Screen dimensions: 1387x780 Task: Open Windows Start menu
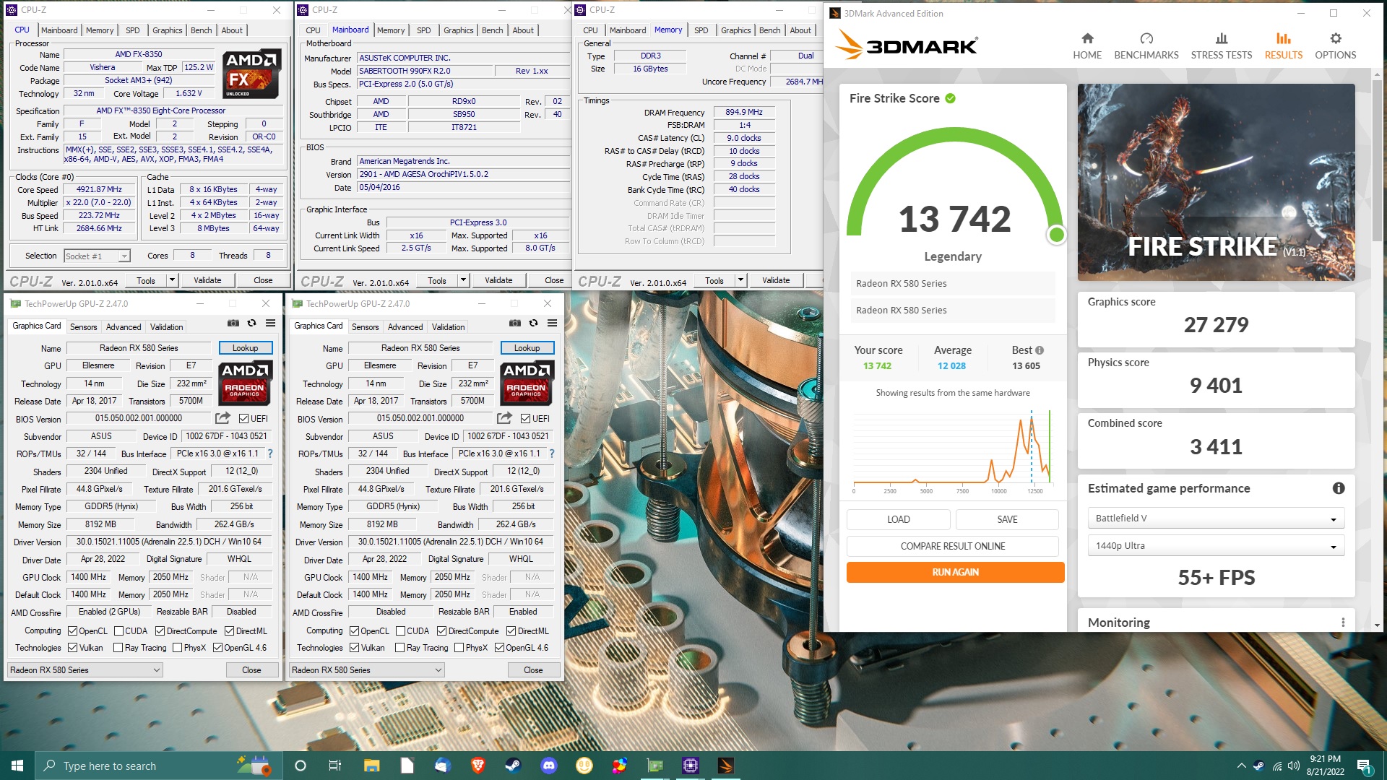[x=17, y=766]
